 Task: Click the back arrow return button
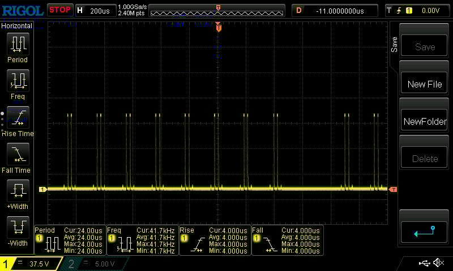click(x=424, y=232)
